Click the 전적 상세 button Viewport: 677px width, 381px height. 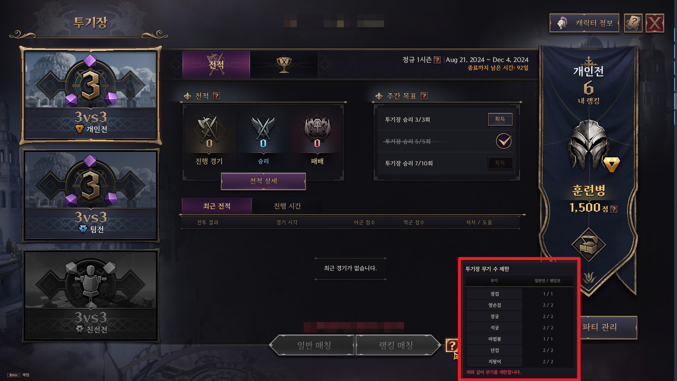click(x=263, y=181)
